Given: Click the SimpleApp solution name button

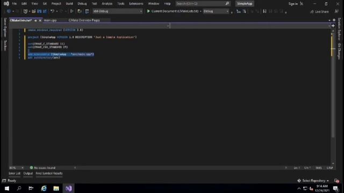Looking at the screenshot, I should [245, 4].
